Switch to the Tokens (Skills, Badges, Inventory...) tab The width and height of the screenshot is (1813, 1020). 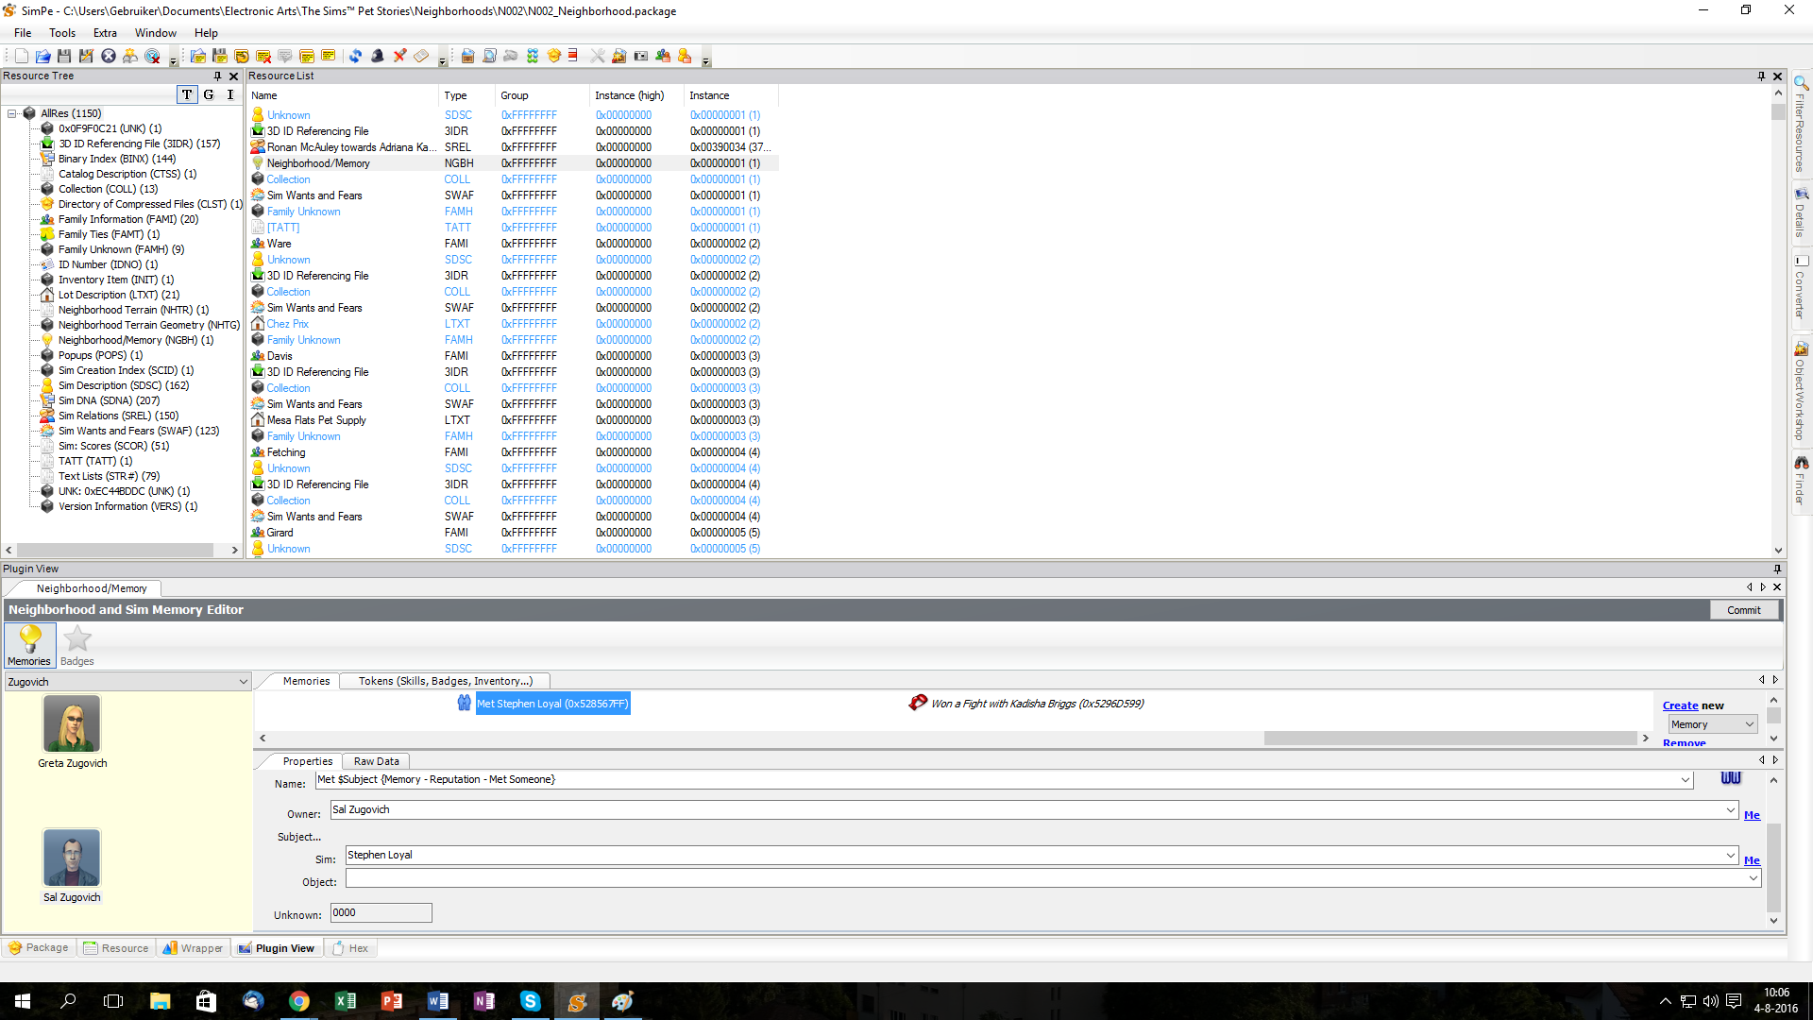[445, 681]
